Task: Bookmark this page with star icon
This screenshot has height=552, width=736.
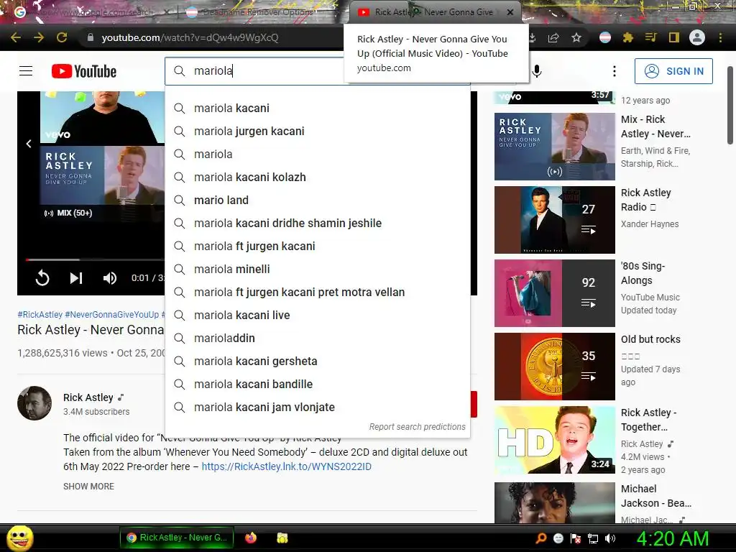Action: coord(576,37)
